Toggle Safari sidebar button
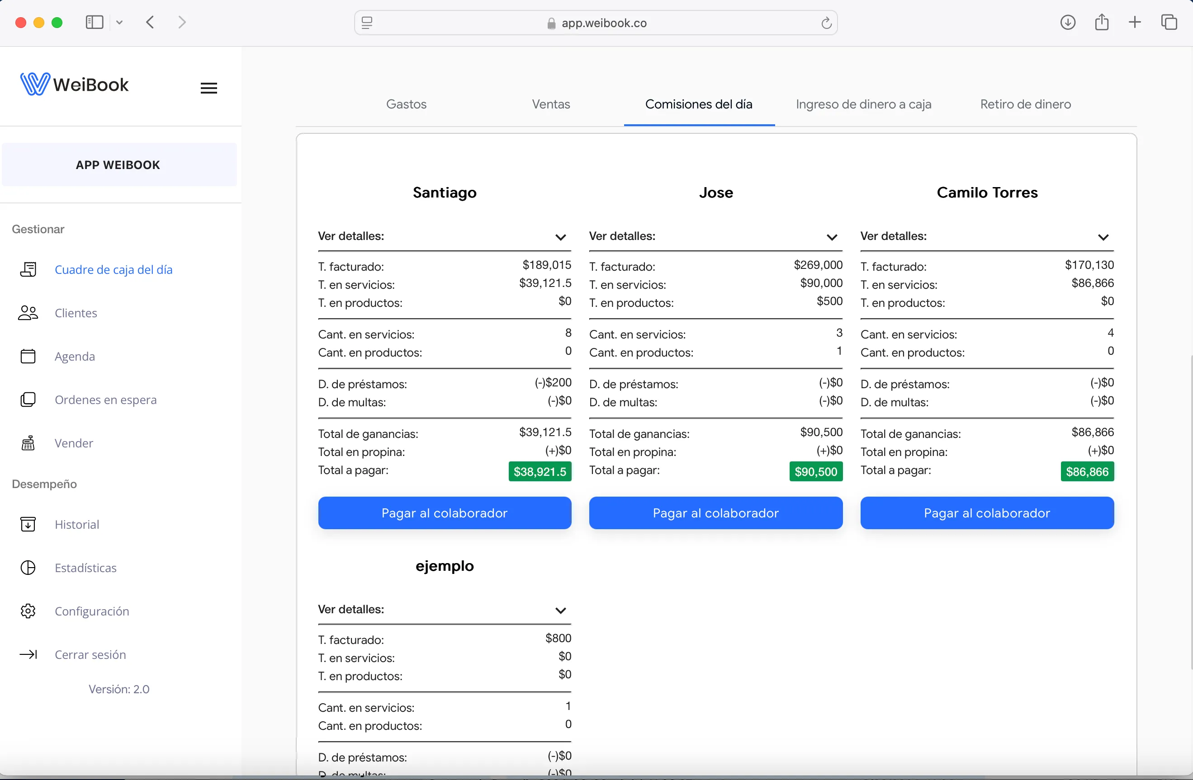This screenshot has width=1193, height=780. pyautogui.click(x=94, y=23)
